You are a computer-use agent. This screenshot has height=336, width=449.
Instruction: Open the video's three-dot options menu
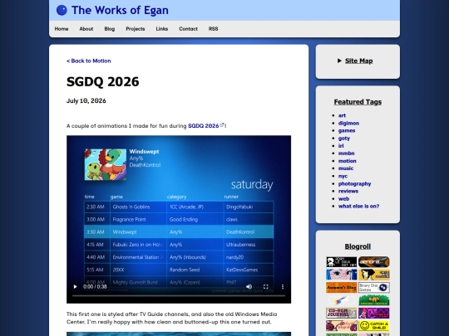(x=283, y=286)
